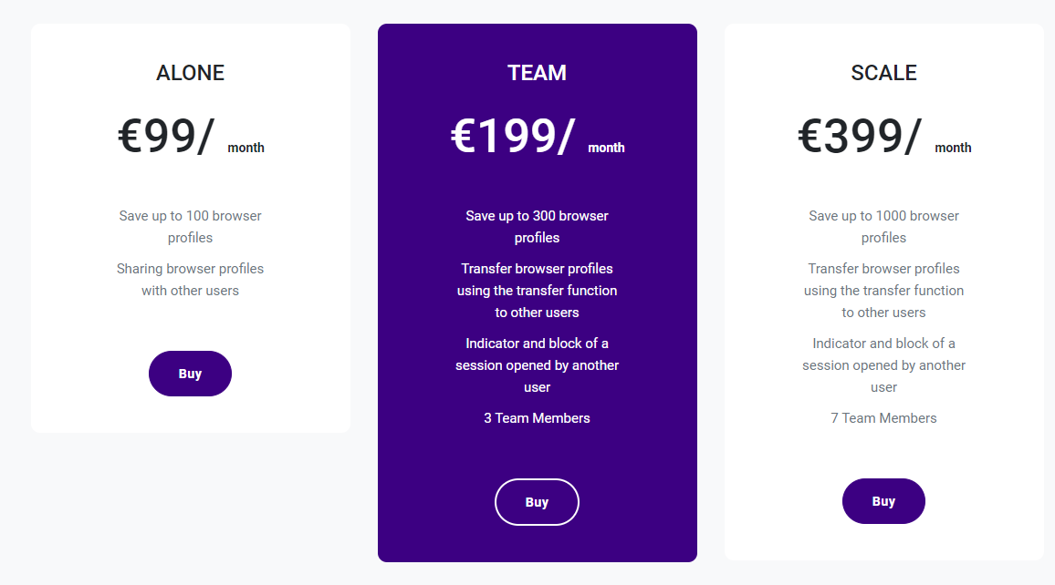Select the SCALE plan title
The image size is (1055, 585).
point(883,73)
